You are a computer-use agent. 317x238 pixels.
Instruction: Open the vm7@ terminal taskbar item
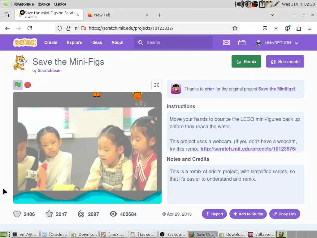tap(25, 234)
